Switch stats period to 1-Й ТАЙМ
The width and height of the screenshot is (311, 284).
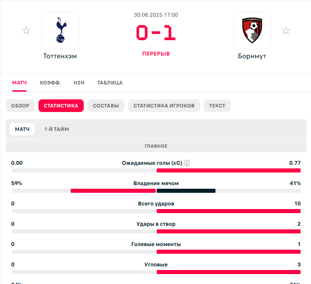[x=57, y=129]
